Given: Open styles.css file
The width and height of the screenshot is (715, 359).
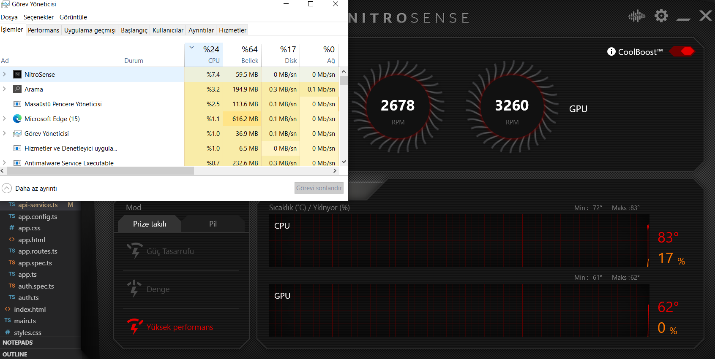Looking at the screenshot, I should pos(27,332).
